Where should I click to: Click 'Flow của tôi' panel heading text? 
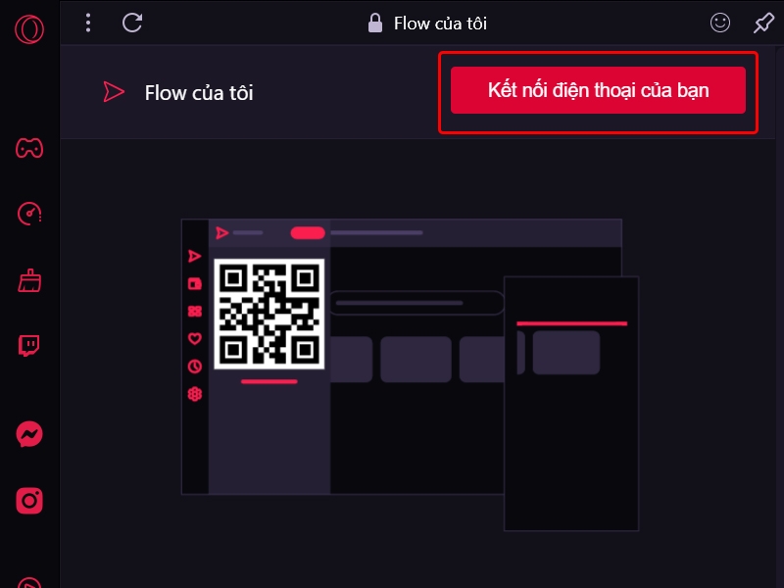[x=199, y=93]
